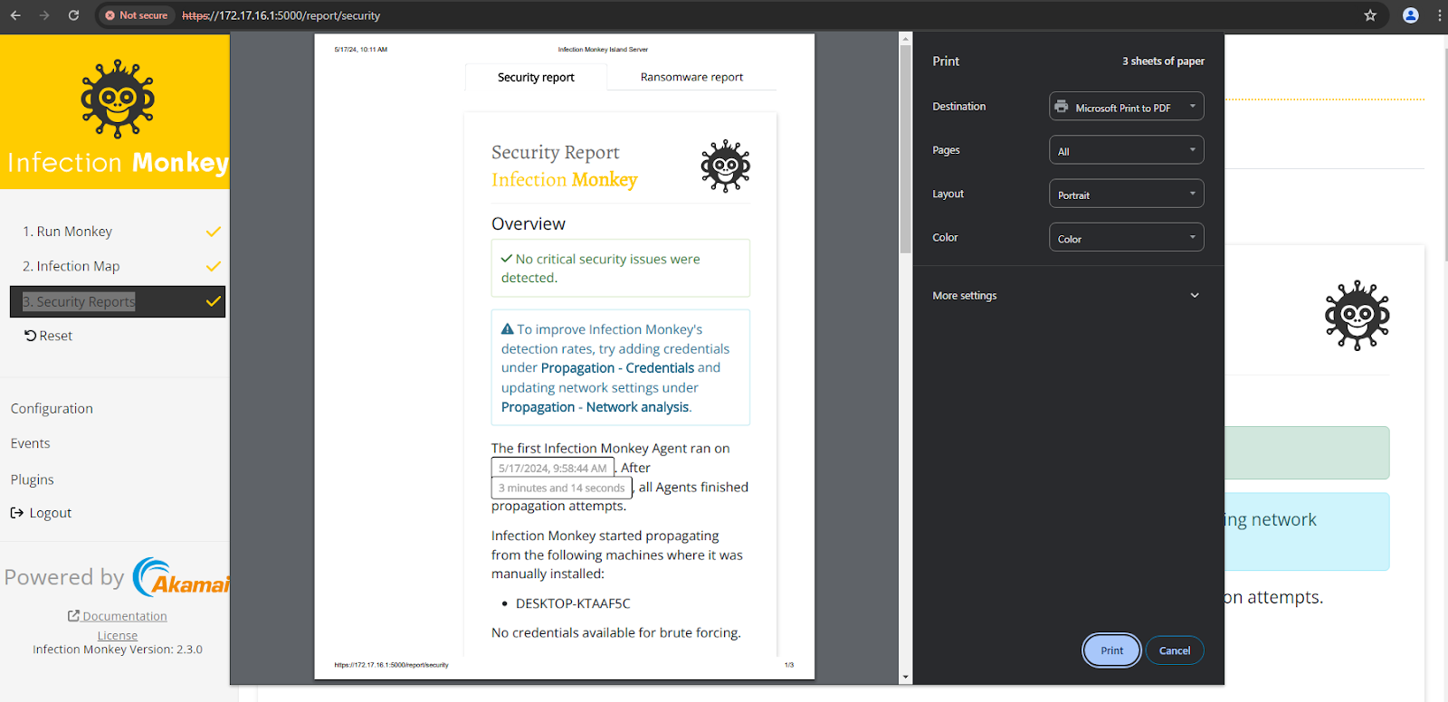Screen dimensions: 1448x702
Task: Click the browser forward arrow
Action: pos(44,15)
